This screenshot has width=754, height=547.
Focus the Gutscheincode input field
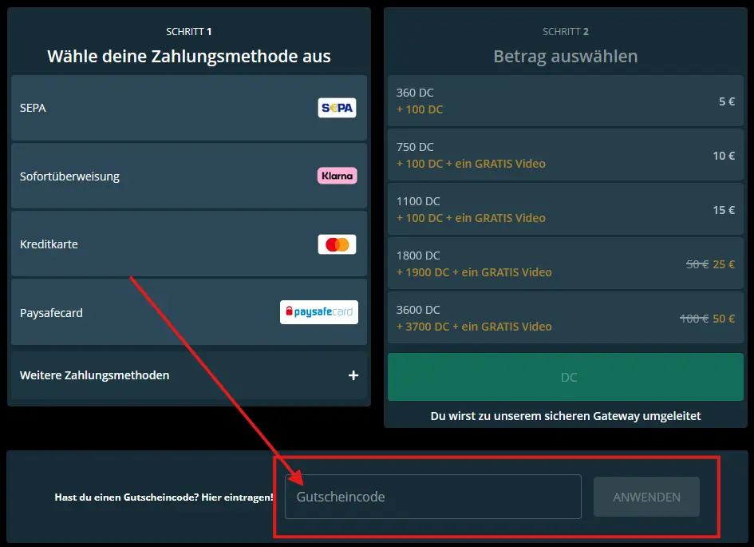[x=433, y=497]
